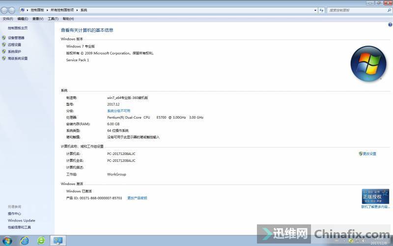
Task: Expand breadcrumb arrow before 控制面板
Action: click(x=28, y=10)
